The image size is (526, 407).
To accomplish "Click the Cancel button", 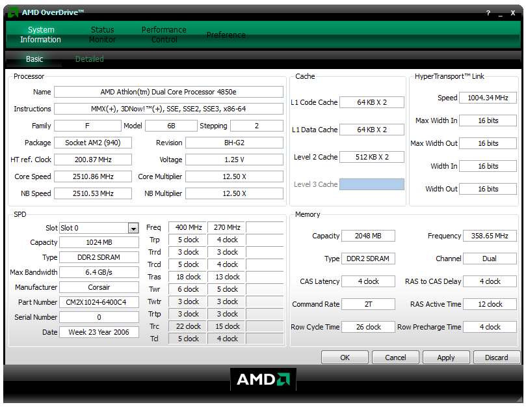I will pyautogui.click(x=395, y=358).
